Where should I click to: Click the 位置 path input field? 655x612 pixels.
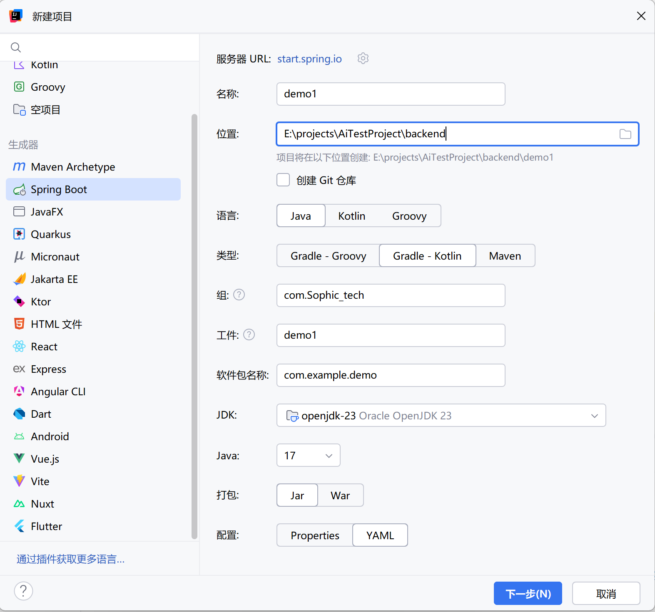point(458,134)
